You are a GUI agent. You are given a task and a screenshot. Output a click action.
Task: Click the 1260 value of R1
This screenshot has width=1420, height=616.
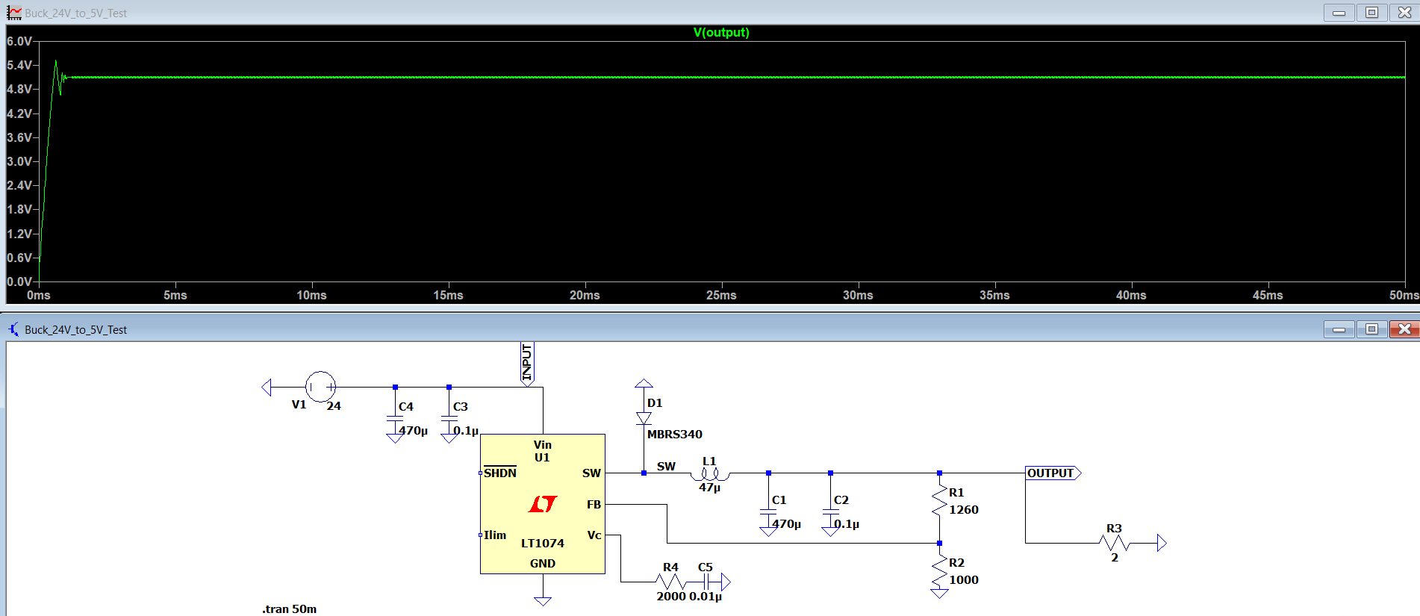[964, 509]
